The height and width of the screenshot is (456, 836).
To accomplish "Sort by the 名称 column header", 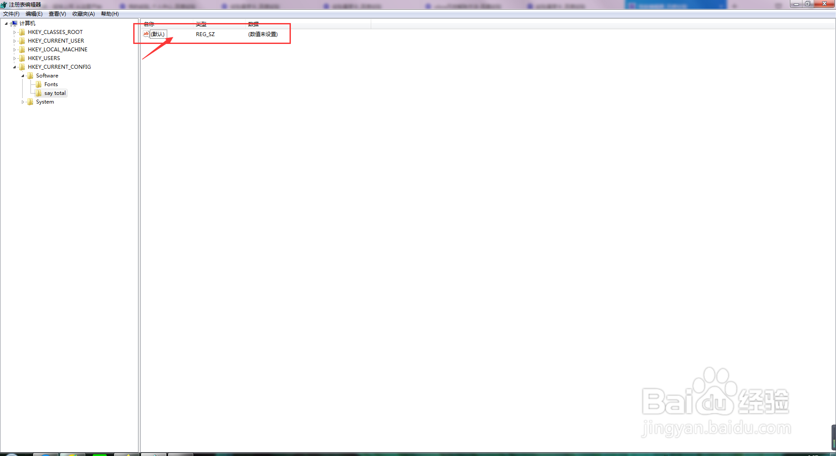I will [168, 24].
